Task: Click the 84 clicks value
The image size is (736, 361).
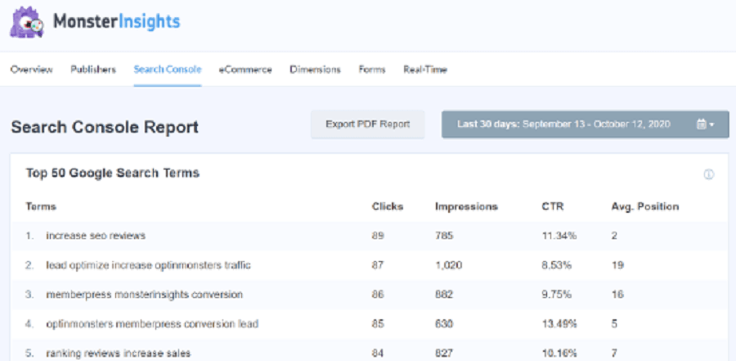Action: [x=378, y=353]
